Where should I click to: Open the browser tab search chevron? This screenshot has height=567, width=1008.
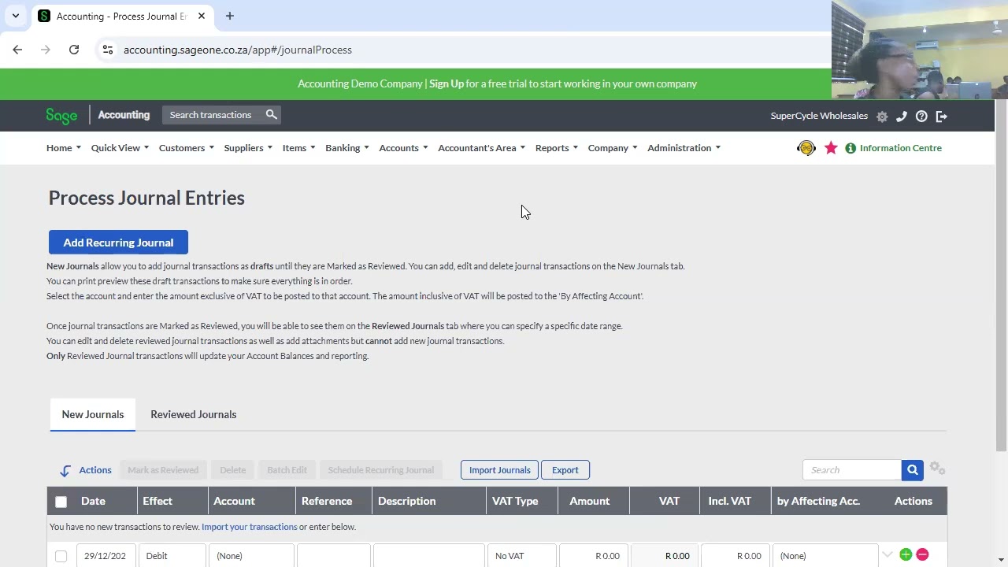(15, 16)
